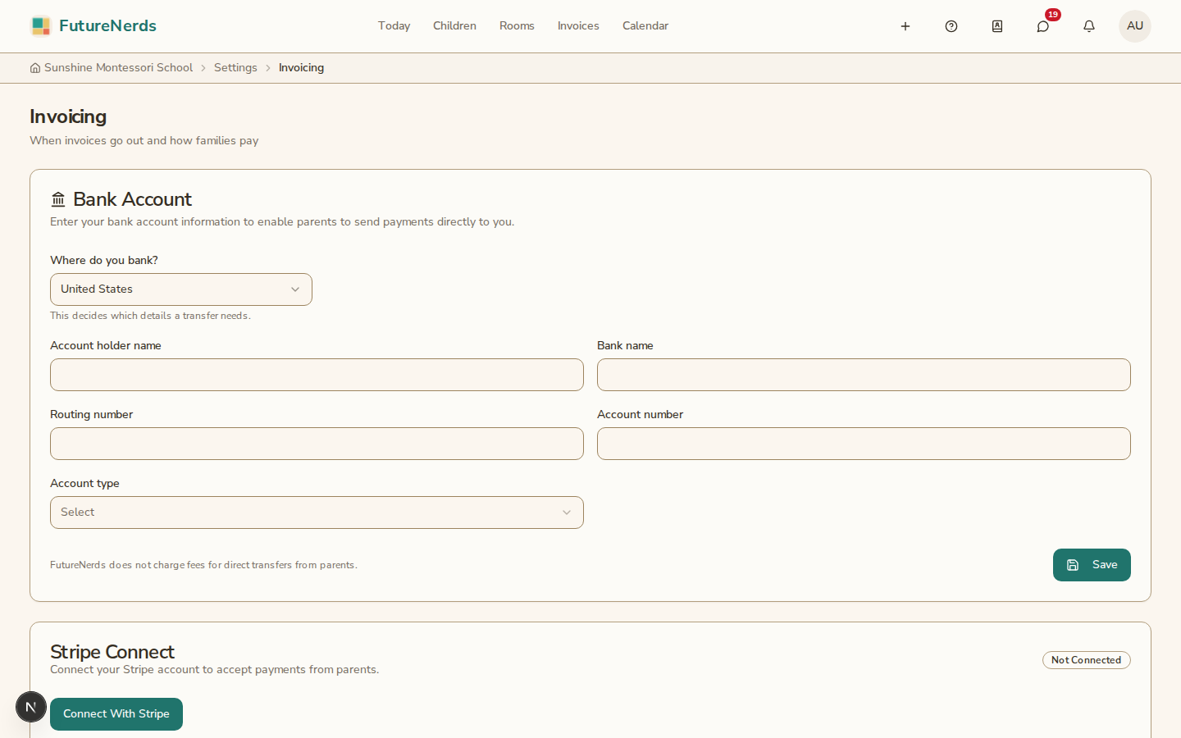Screen dimensions: 1181x738
Task: Click the 'FutureNerds does not charge fees' note
Action: click(x=203, y=565)
